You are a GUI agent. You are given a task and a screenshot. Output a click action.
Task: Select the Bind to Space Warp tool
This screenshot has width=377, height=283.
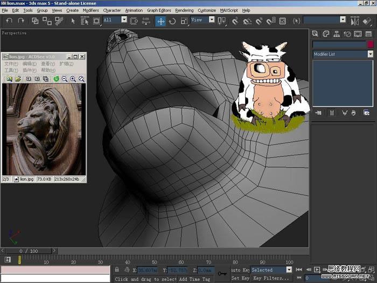coord(59,21)
